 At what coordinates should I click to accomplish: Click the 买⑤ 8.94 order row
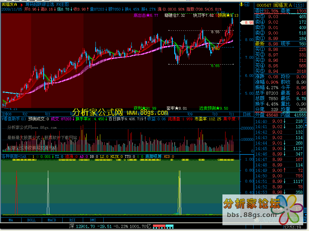click(x=281, y=71)
